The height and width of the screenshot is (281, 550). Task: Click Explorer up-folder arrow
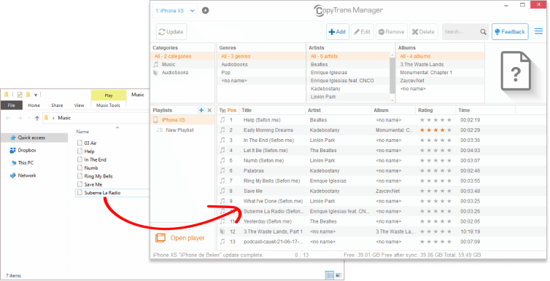36,118
